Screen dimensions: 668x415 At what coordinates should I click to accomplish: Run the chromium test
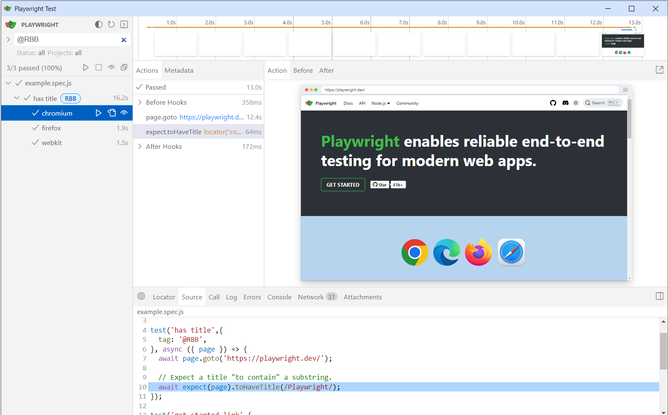[98, 113]
